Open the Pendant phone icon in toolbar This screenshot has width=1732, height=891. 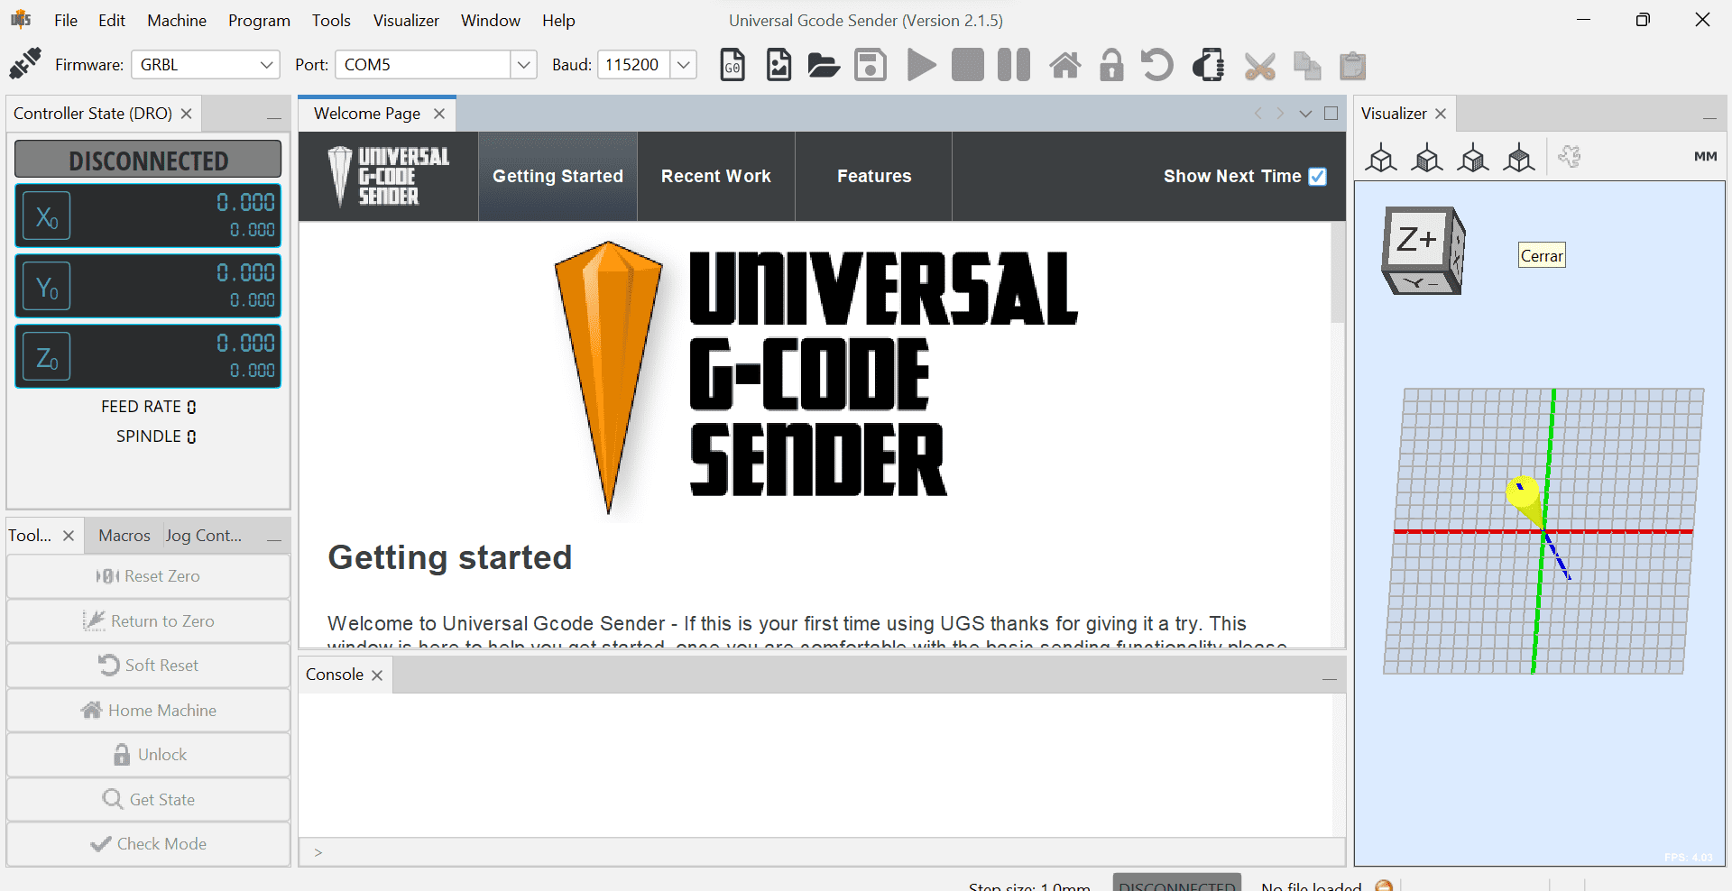point(1209,65)
